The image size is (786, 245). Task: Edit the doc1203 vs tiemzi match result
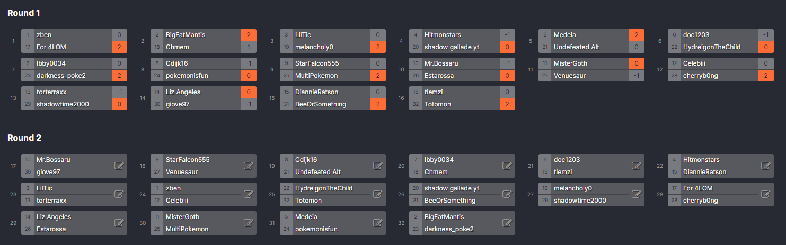tap(637, 166)
